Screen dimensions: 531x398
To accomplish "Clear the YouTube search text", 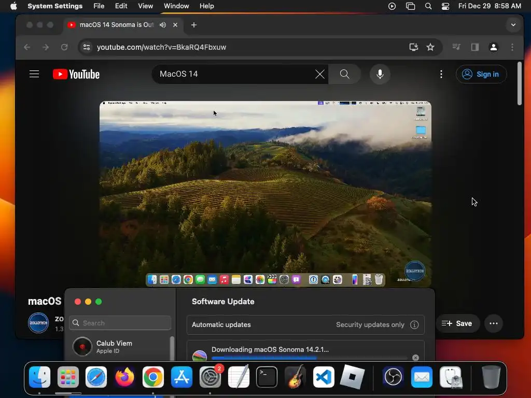I will 319,74.
